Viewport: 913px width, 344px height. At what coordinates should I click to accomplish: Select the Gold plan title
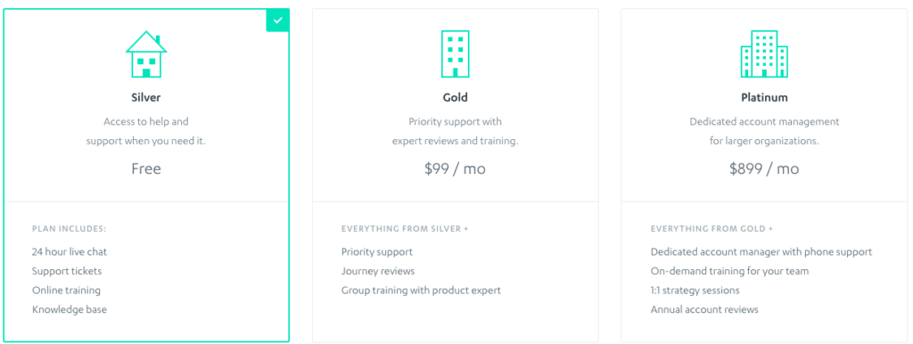pos(455,97)
